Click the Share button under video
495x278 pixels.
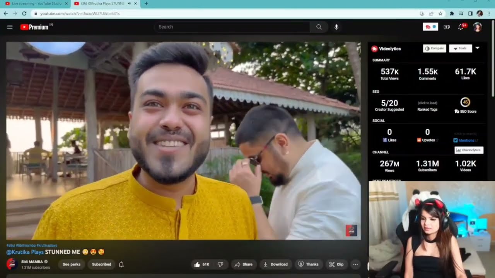point(243,264)
